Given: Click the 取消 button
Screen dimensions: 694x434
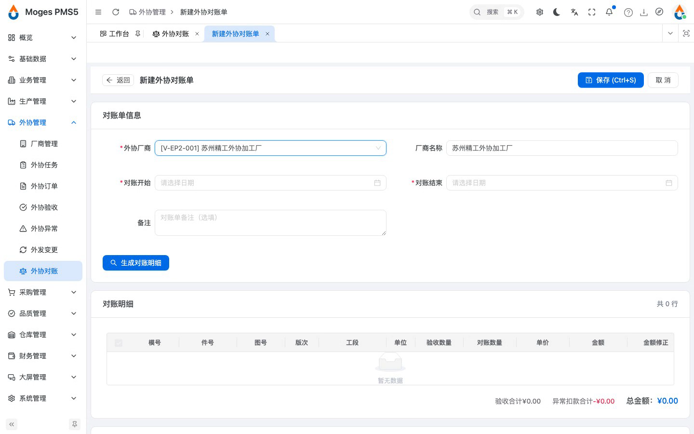Looking at the screenshot, I should click(663, 80).
